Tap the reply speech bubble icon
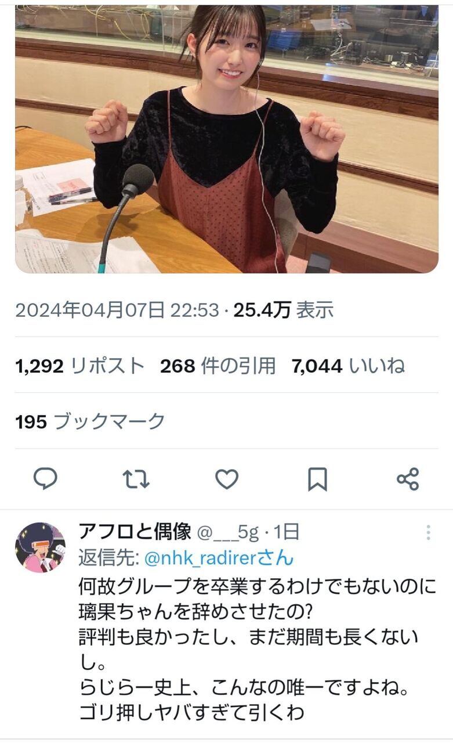This screenshot has width=453, height=743. pos(45,479)
